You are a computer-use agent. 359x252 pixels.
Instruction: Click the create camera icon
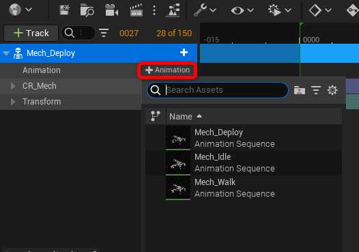111,10
